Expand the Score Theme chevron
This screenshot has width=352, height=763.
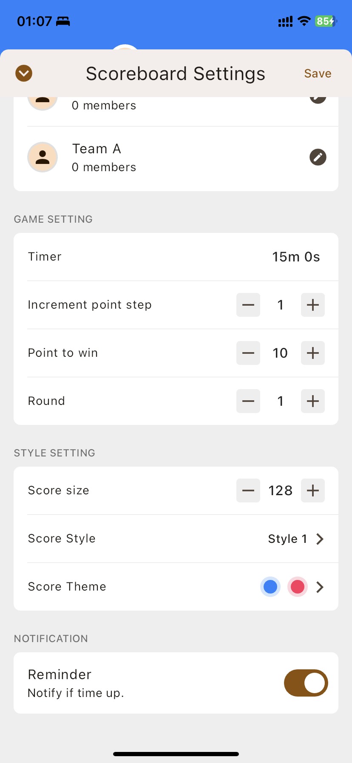click(320, 587)
